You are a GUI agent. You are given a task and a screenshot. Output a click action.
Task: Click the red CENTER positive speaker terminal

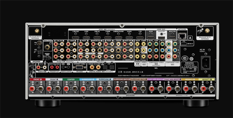66,89
